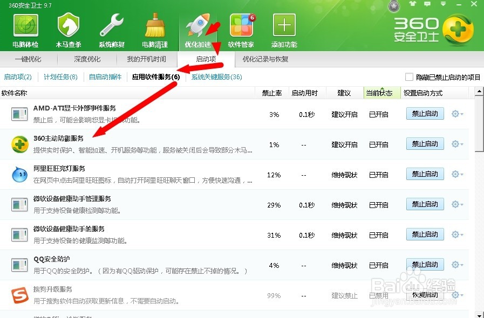Viewport: 484px width, 318px height.
Task: Open 软件管家 software manager
Action: 241,31
